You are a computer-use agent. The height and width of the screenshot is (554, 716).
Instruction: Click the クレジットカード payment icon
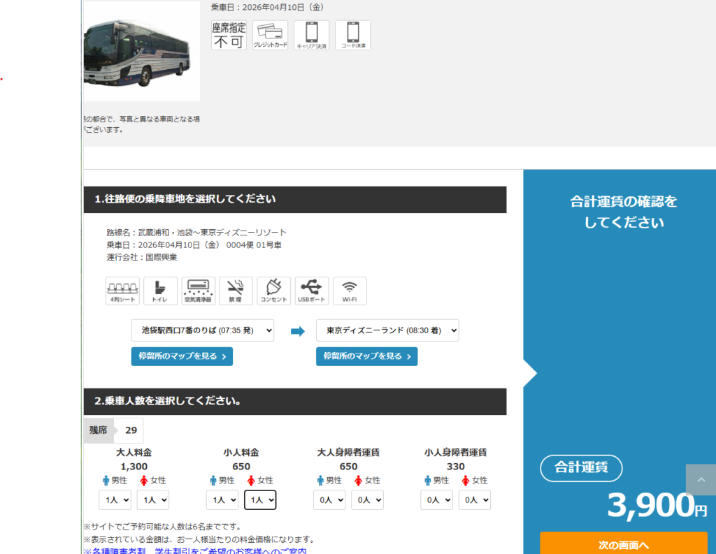coord(271,35)
